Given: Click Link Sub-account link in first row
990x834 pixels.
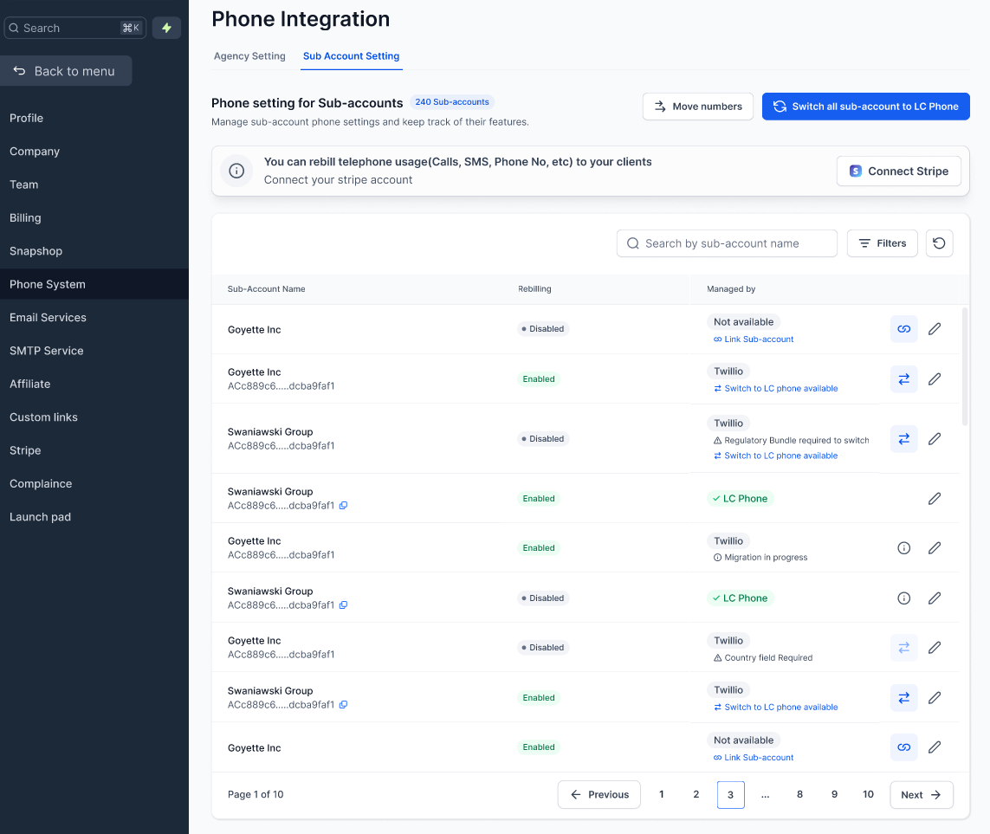Looking at the screenshot, I should (758, 339).
